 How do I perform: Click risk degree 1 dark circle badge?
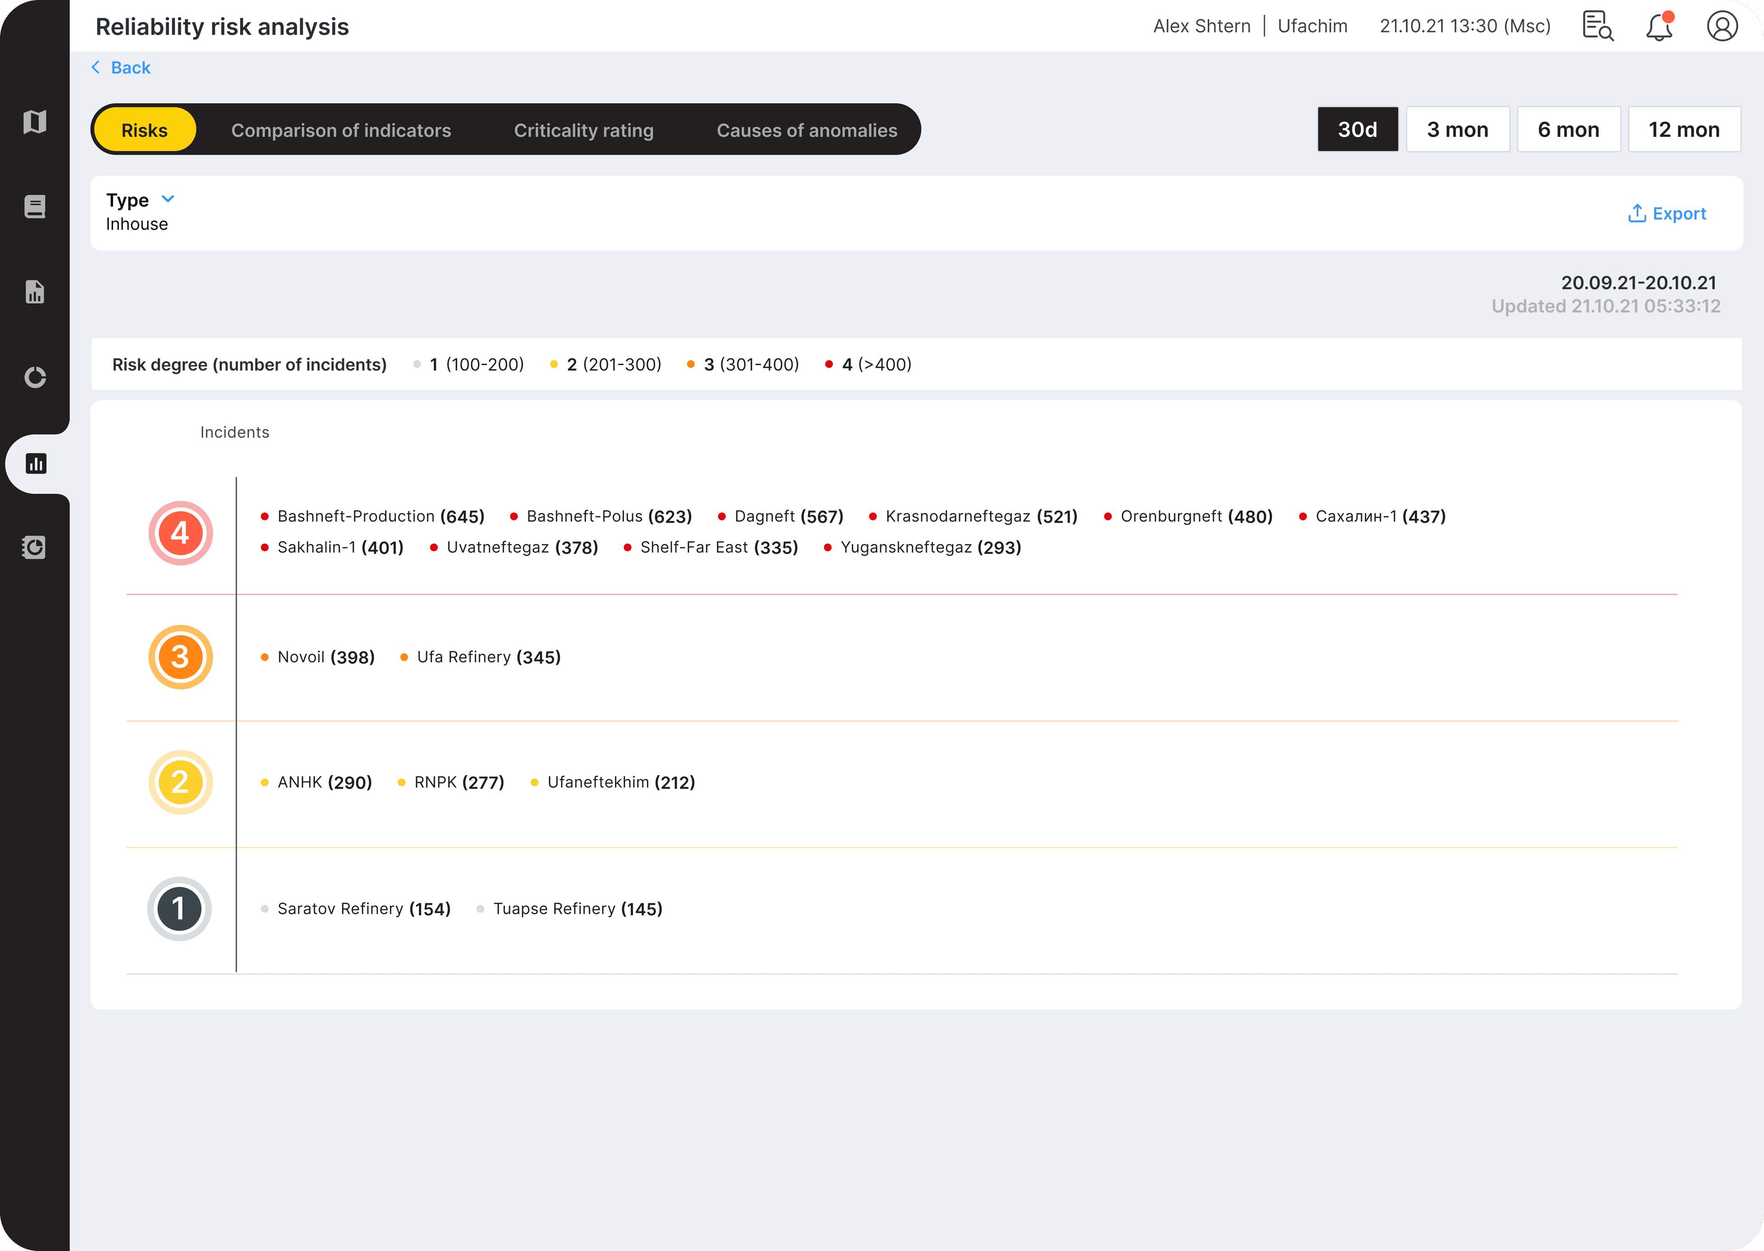[180, 909]
